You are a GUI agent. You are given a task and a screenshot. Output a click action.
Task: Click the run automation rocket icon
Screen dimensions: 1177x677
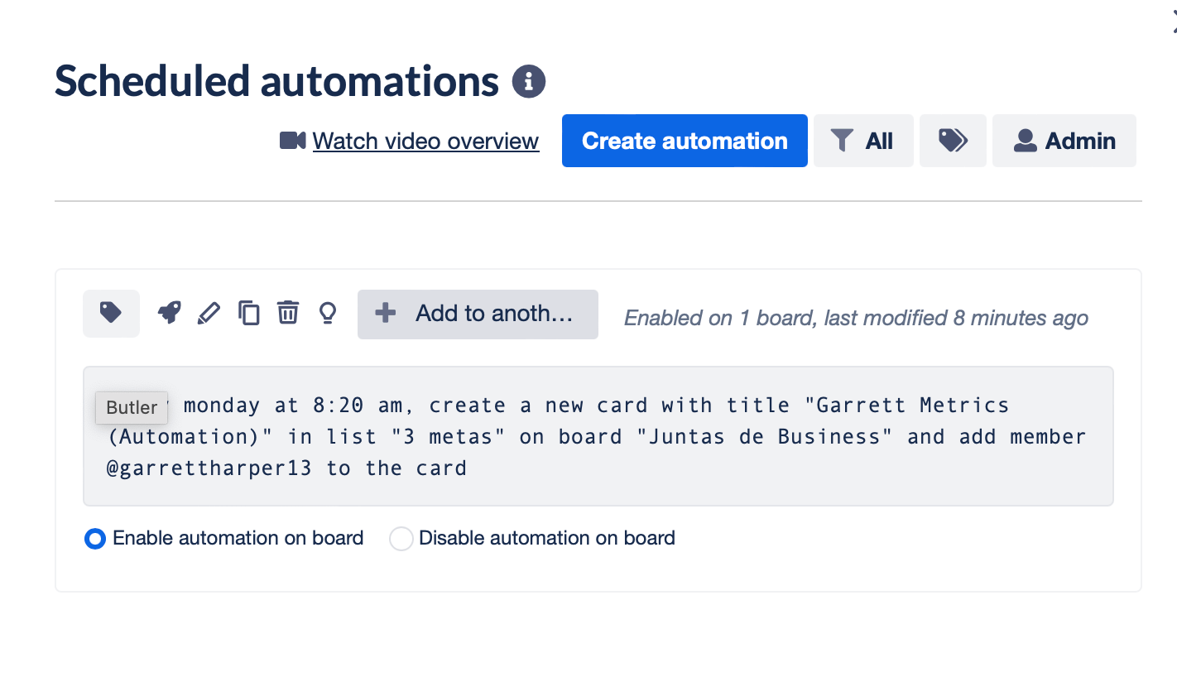[x=169, y=313]
